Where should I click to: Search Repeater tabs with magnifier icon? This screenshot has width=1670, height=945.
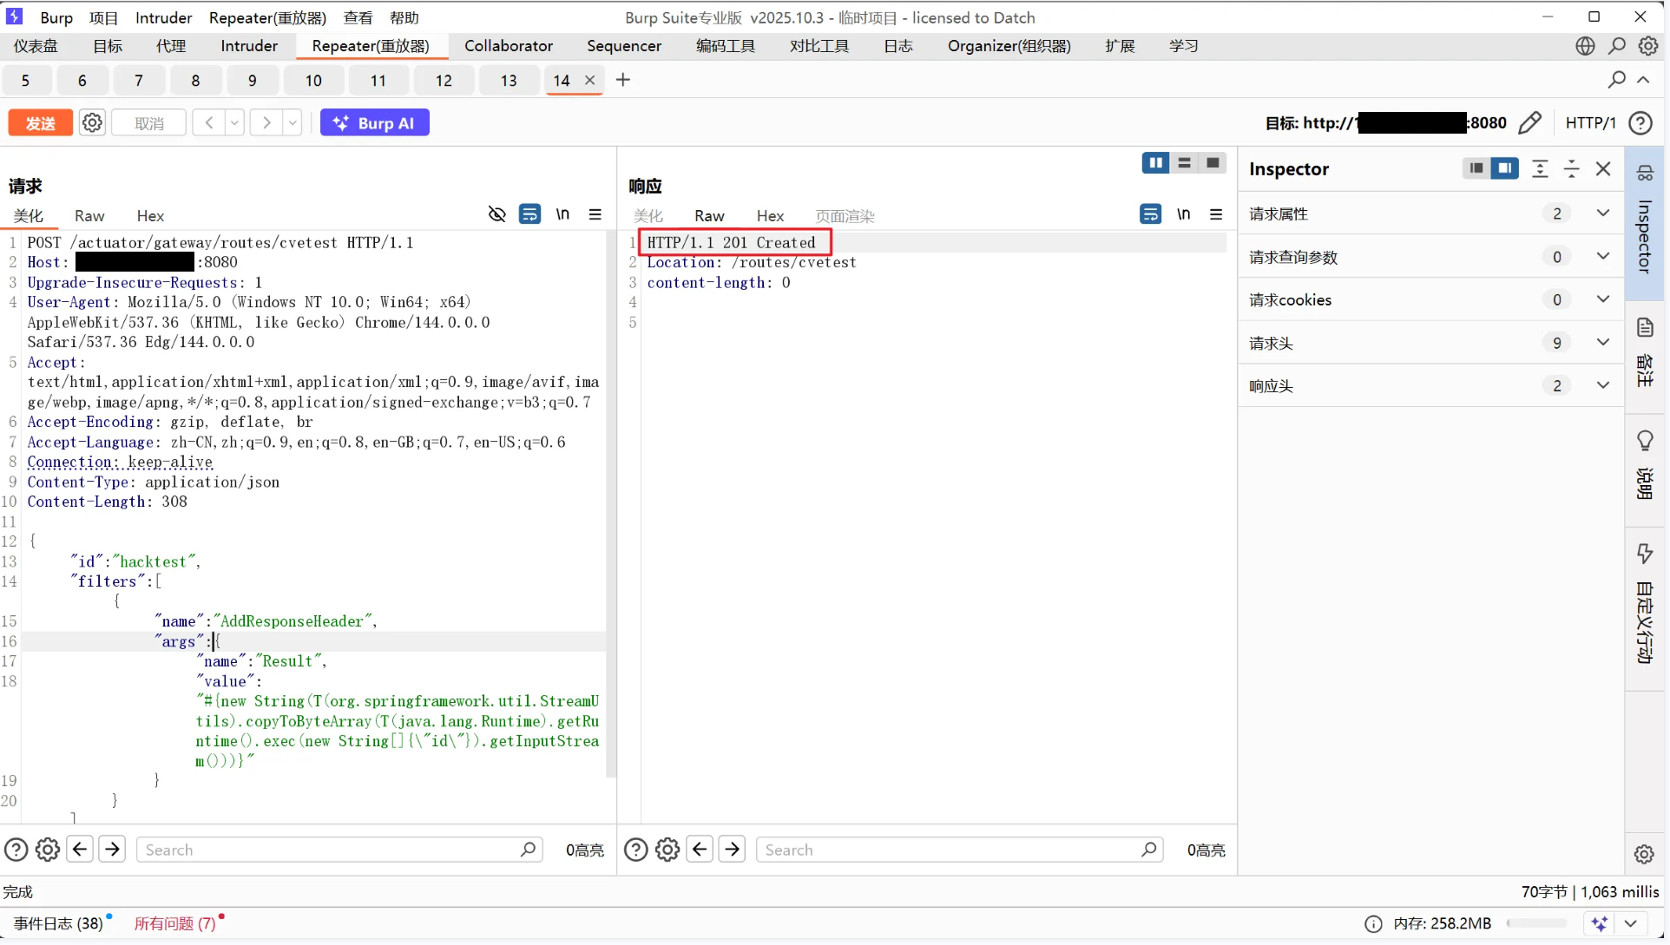1616,80
